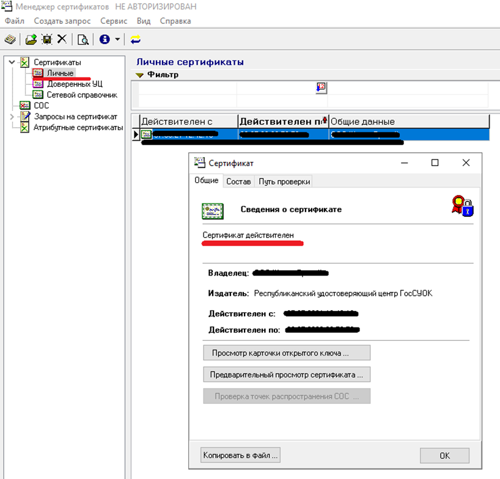Image resolution: width=500 pixels, height=479 pixels.
Task: Collapse the Сертификаты tree node
Action: pos(12,62)
